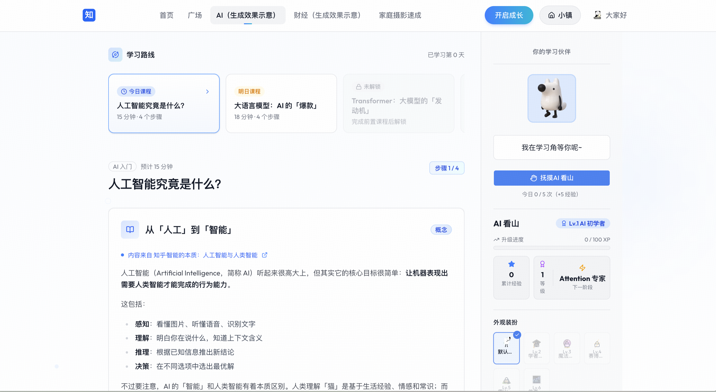
Task: Select the AI（生成效果示意）tab
Action: [247, 15]
